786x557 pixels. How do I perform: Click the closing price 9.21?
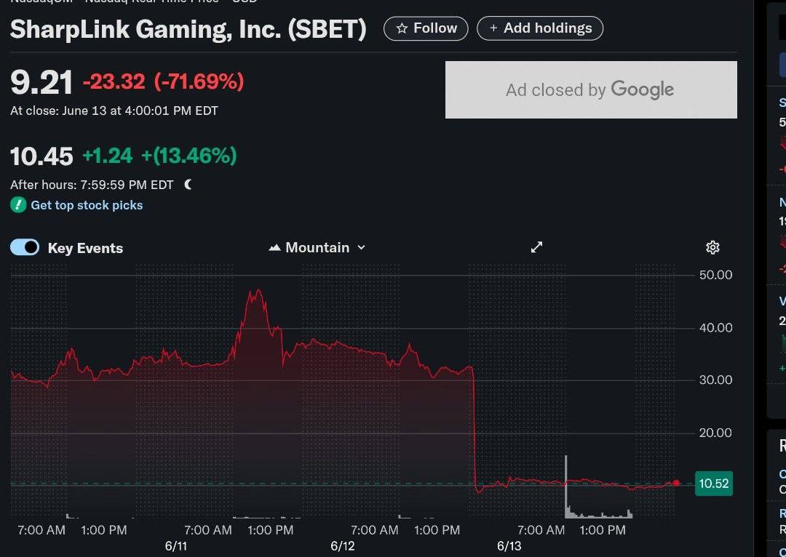pos(41,82)
